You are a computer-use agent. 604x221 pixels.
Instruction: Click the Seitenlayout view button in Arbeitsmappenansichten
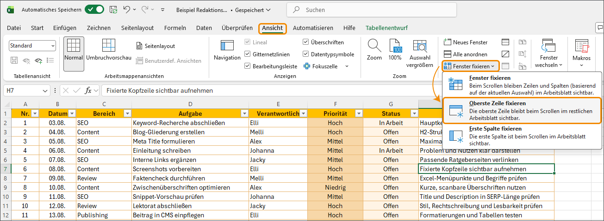pos(156,46)
